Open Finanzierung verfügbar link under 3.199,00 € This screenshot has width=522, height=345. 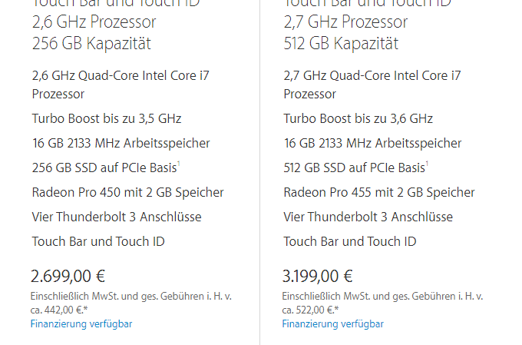333,324
